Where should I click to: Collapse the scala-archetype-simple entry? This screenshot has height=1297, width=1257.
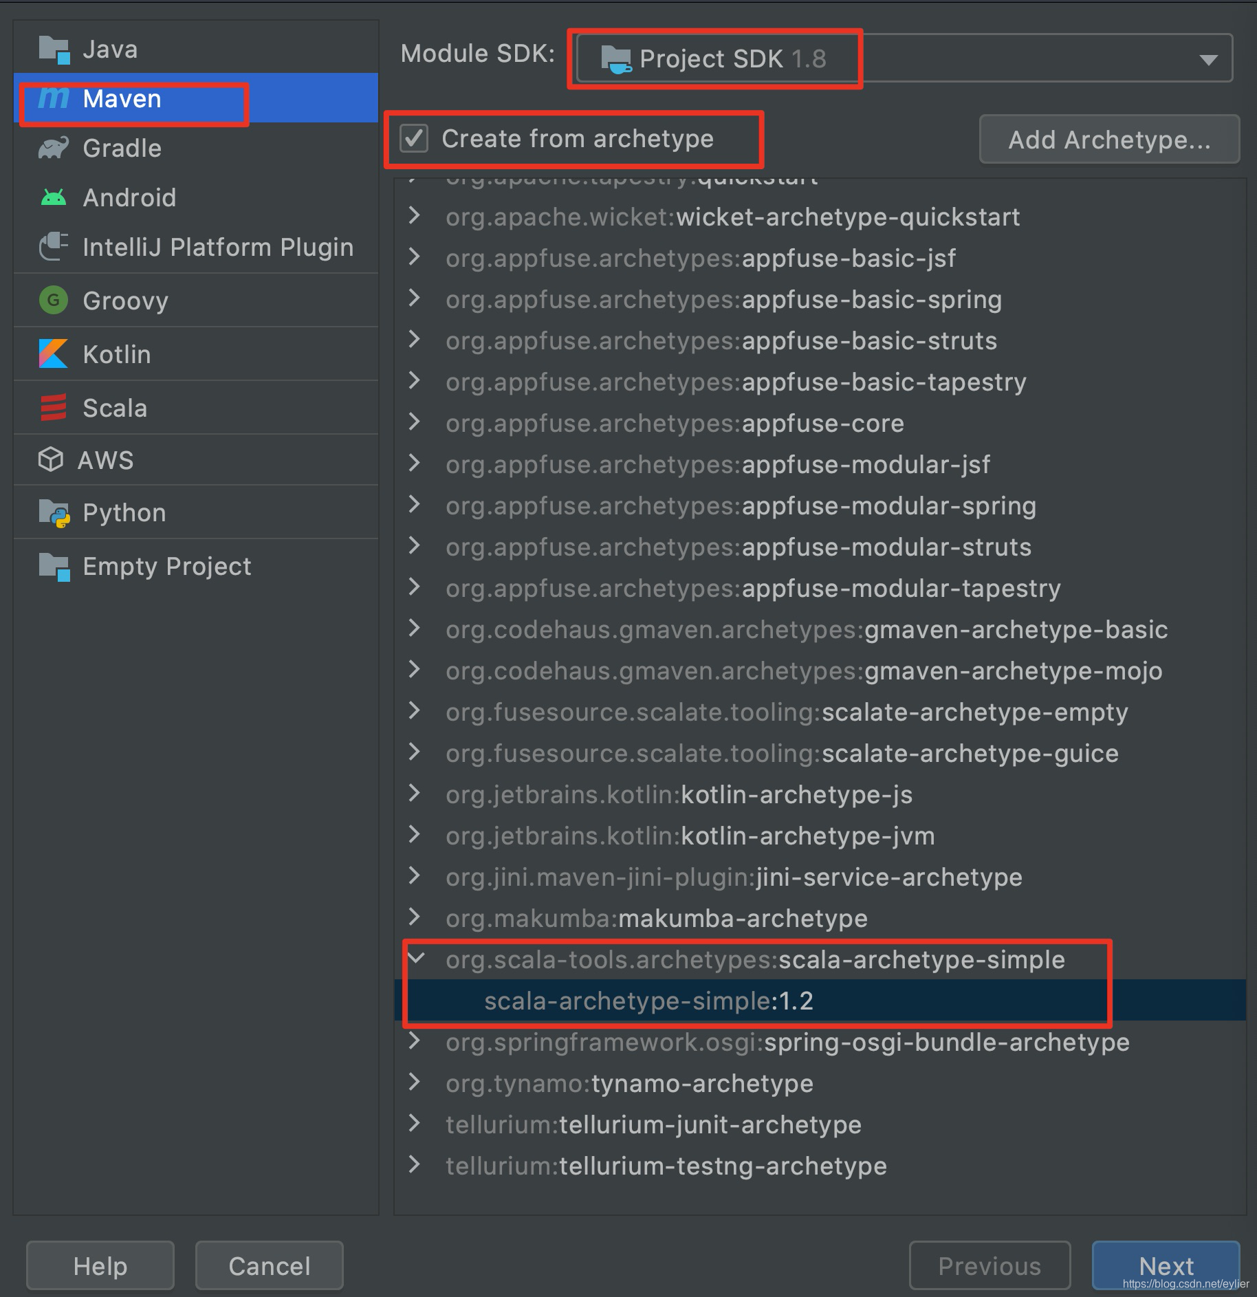pos(416,959)
